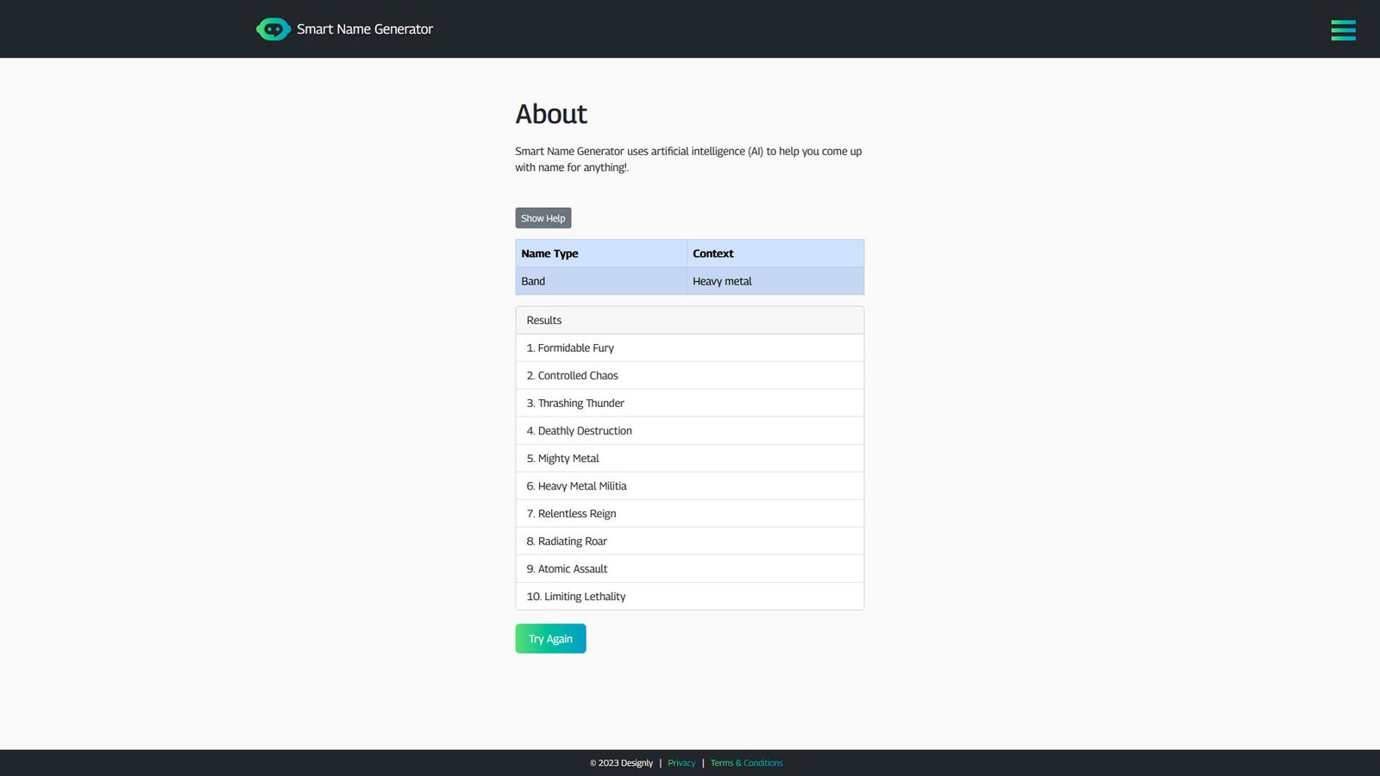Select the Context column header

[x=712, y=253]
